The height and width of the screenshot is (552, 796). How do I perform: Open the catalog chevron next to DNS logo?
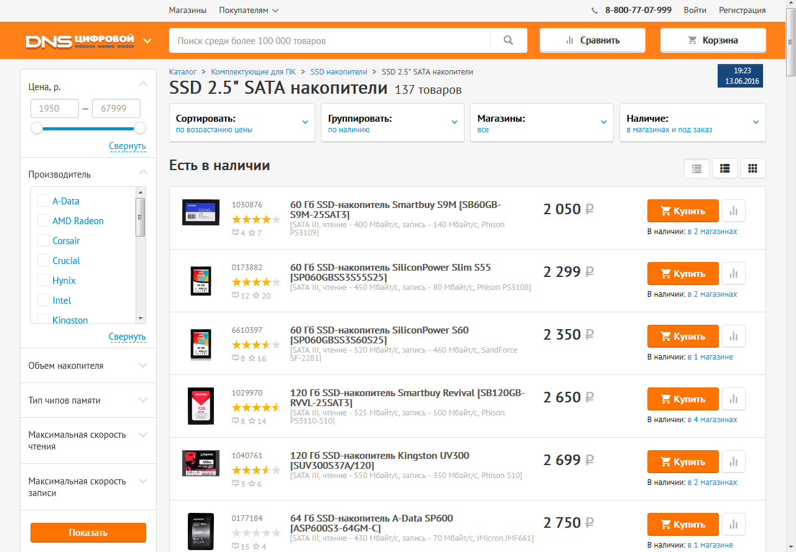(147, 42)
